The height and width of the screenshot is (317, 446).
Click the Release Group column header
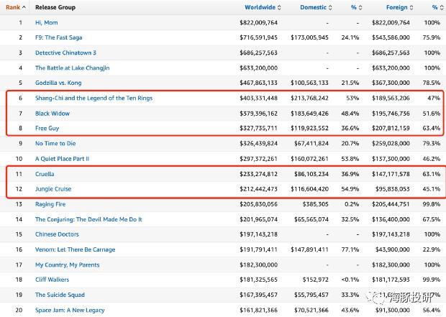(x=55, y=7)
